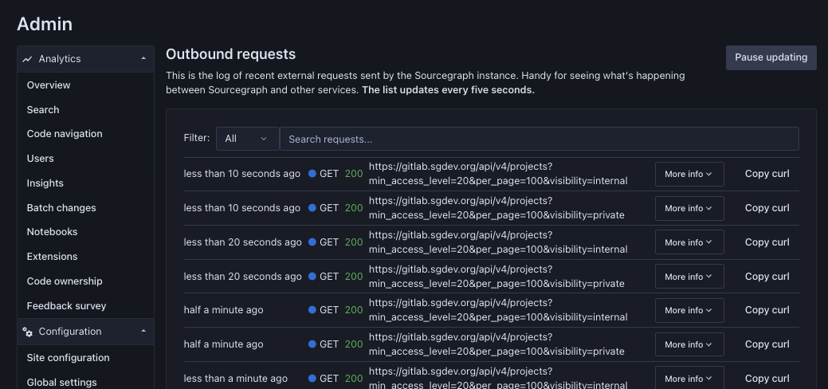Click 'less than a minute ago' timestamp
Screen dimensions: 828x389
pyautogui.click(x=236, y=379)
